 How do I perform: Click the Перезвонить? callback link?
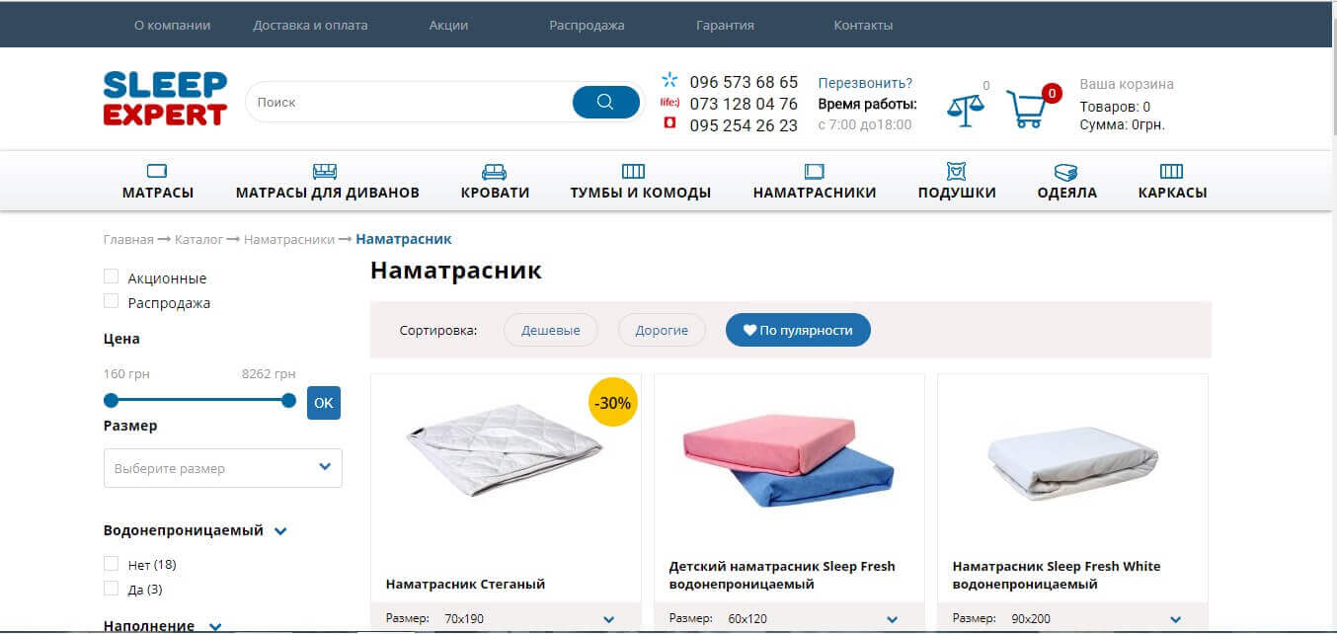(864, 82)
